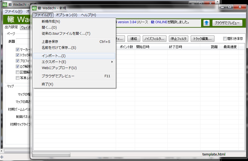Toggle the トラック checkbox in back window

[17, 55]
